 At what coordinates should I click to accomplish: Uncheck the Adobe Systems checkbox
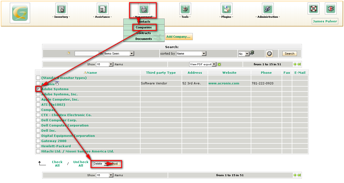pyautogui.click(x=38, y=89)
